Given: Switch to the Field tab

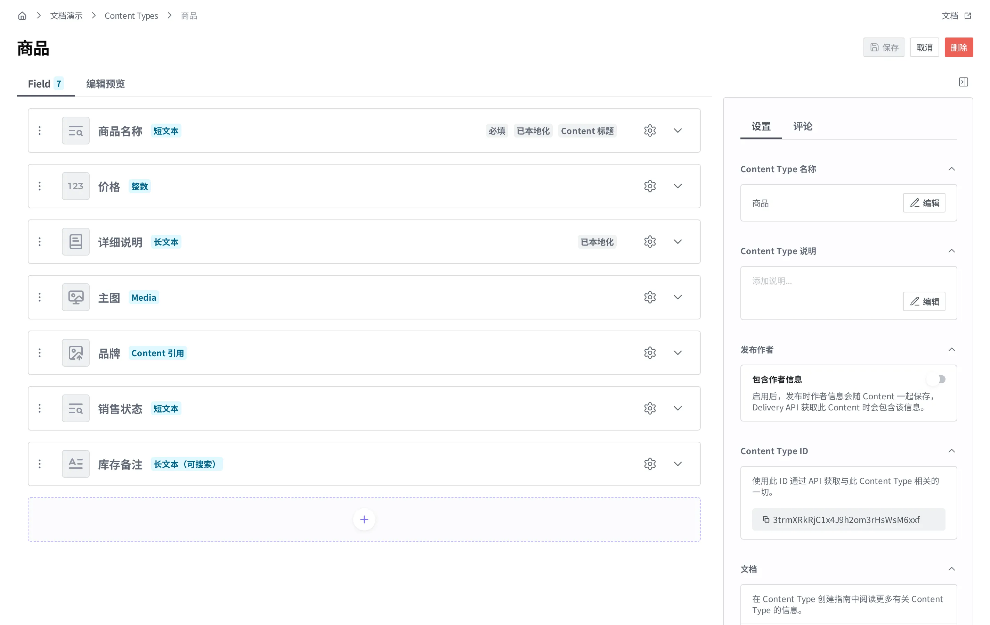Looking at the screenshot, I should [46, 84].
